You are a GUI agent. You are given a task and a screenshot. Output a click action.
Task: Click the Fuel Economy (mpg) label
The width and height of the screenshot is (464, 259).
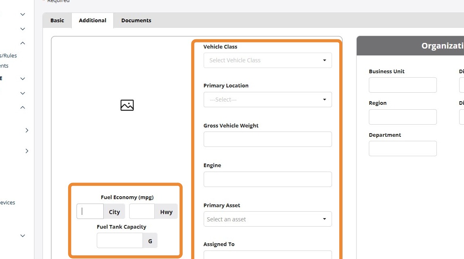point(127,197)
